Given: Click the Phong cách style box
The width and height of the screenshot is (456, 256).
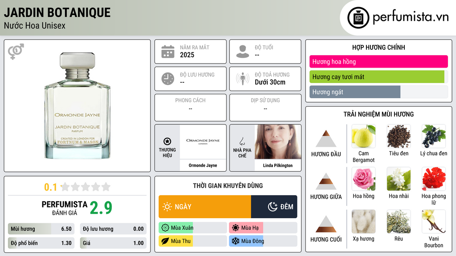Looking at the screenshot, I should click(x=191, y=108).
